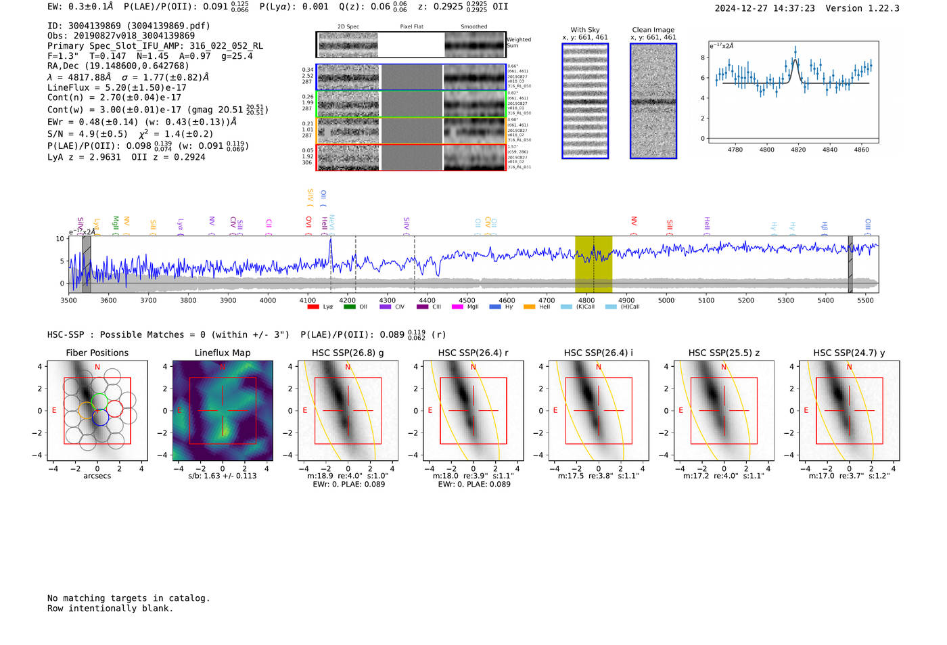This screenshot has width=947, height=645.
Task: Click the red Lyα legend swatch
Action: tap(313, 307)
